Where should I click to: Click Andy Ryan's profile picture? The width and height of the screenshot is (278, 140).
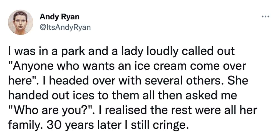pyautogui.click(x=21, y=22)
